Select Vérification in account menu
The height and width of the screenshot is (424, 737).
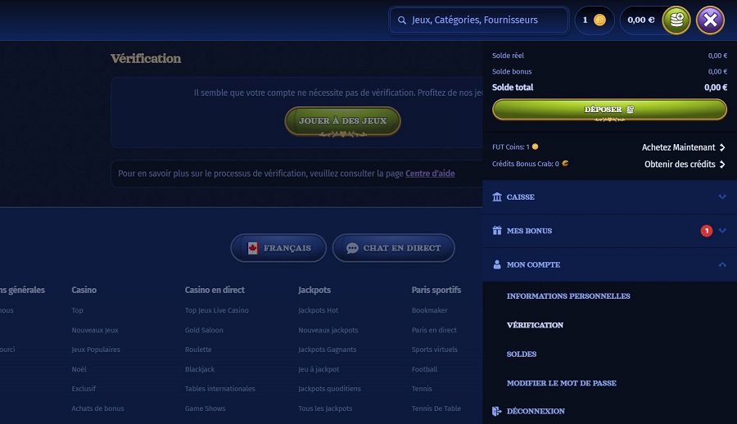pos(535,325)
